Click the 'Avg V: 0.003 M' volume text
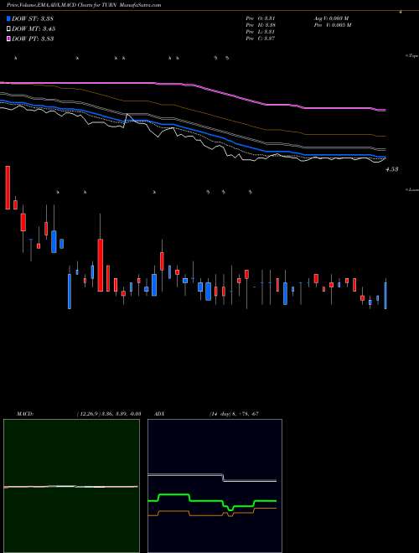 pyautogui.click(x=330, y=18)
